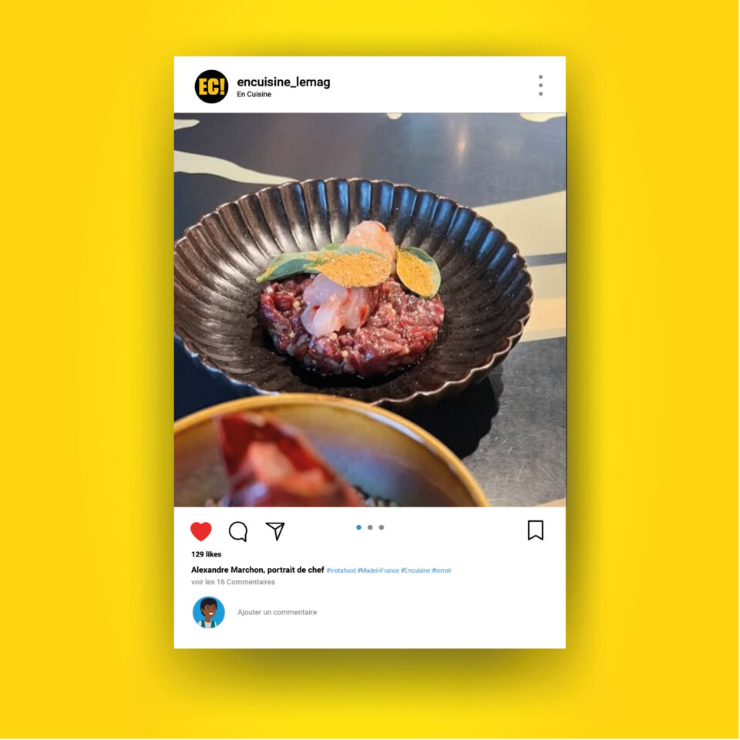Share post with paper plane icon

tap(275, 531)
